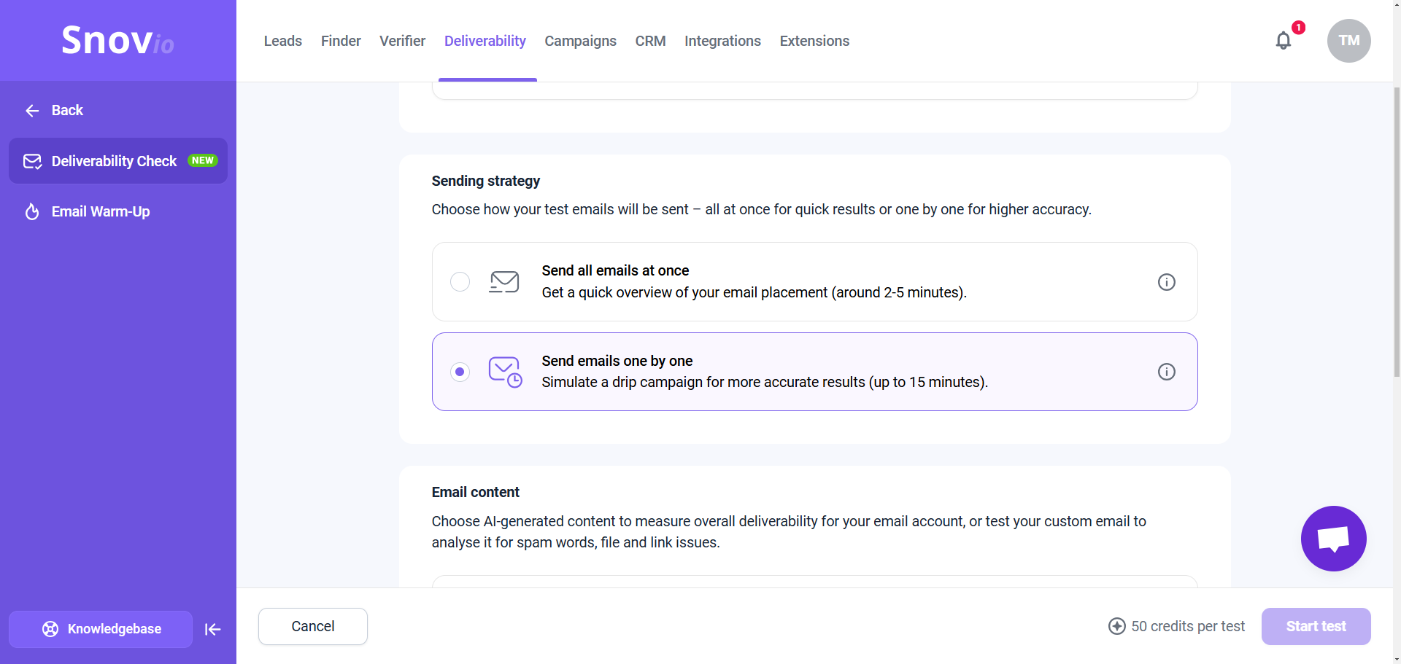Click info icon for Send emails one by one

click(x=1167, y=372)
